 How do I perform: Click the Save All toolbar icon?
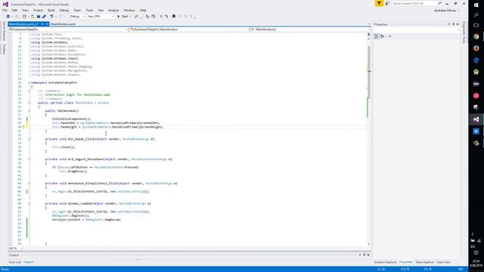44,17
